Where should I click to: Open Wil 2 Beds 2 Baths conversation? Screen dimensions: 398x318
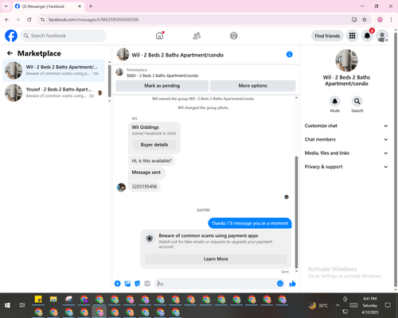53,70
